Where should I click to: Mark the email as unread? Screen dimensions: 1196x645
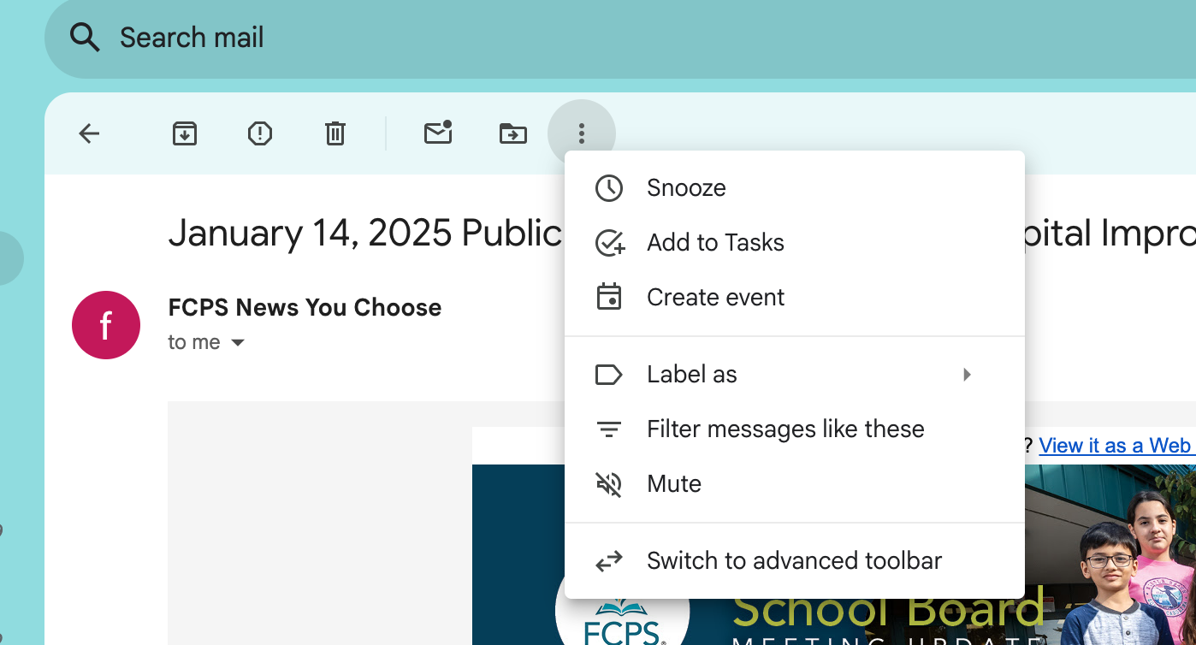(x=438, y=133)
